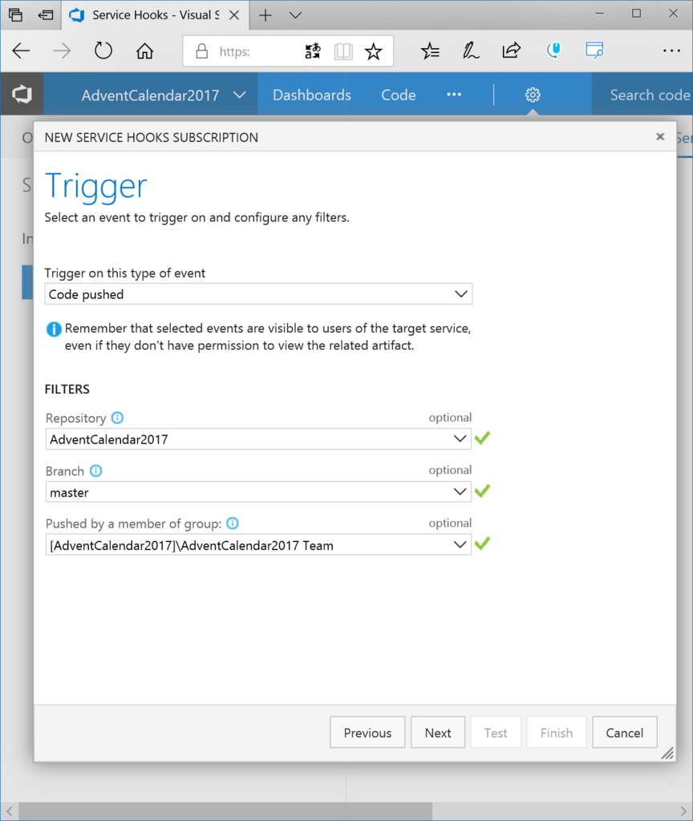
Task: Open more hubs ellipsis in navigation bar
Action: click(x=454, y=95)
